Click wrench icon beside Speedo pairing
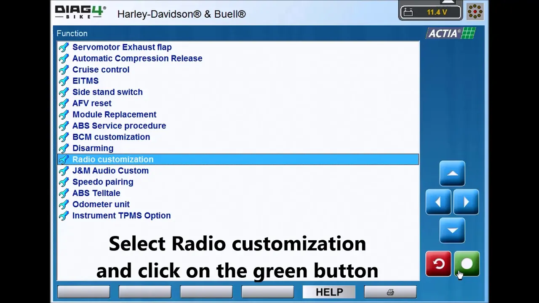 (64, 182)
